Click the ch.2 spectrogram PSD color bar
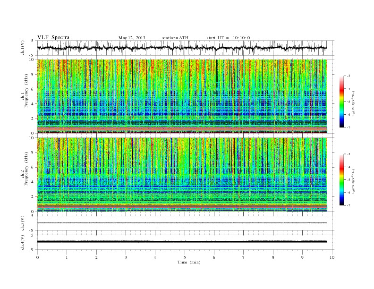Image resolution: width=374 pixels, height=289 pixels. 342,180
